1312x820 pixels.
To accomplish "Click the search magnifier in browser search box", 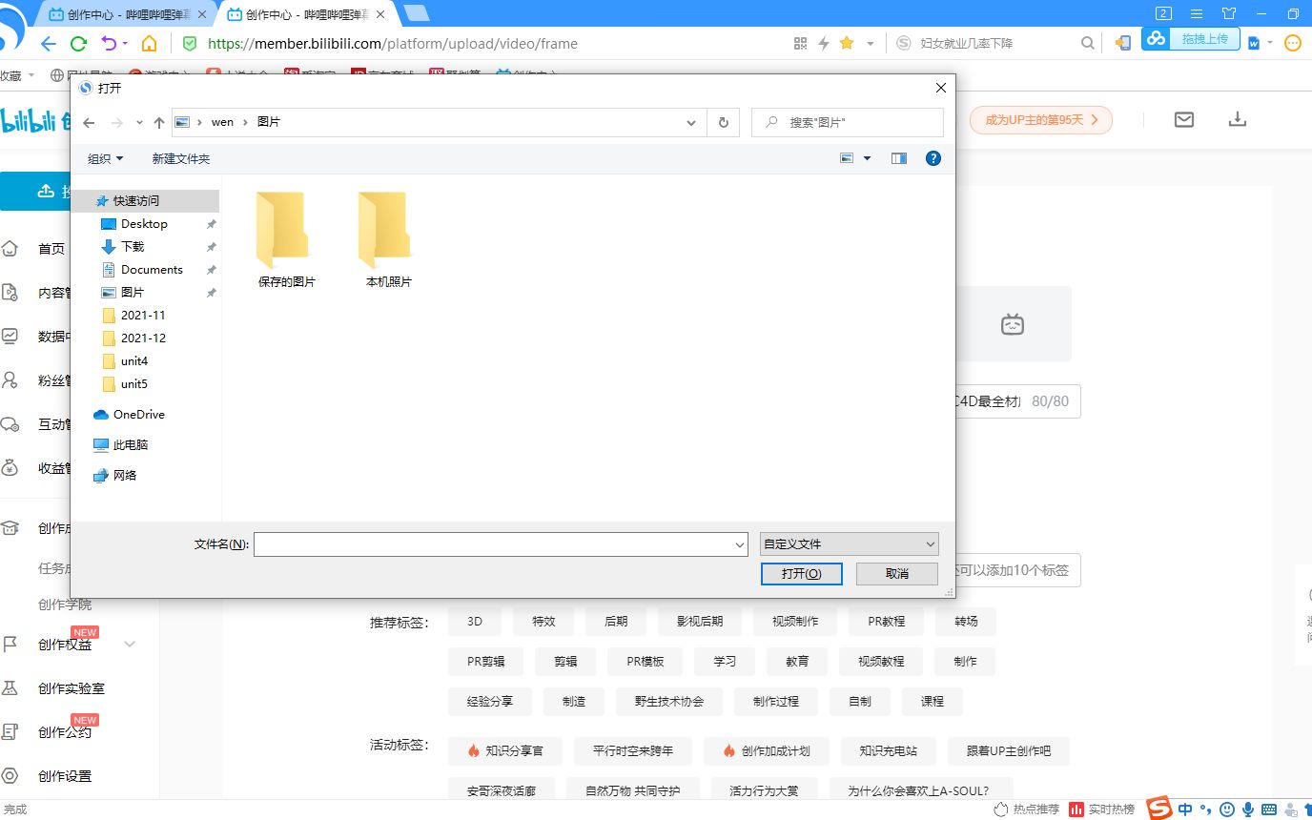I will tap(1088, 44).
